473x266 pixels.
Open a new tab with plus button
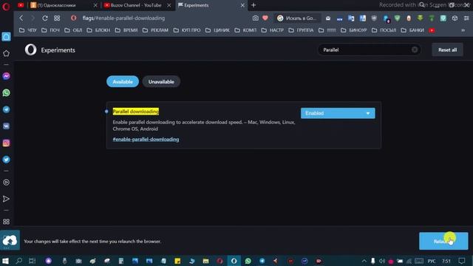(253, 5)
